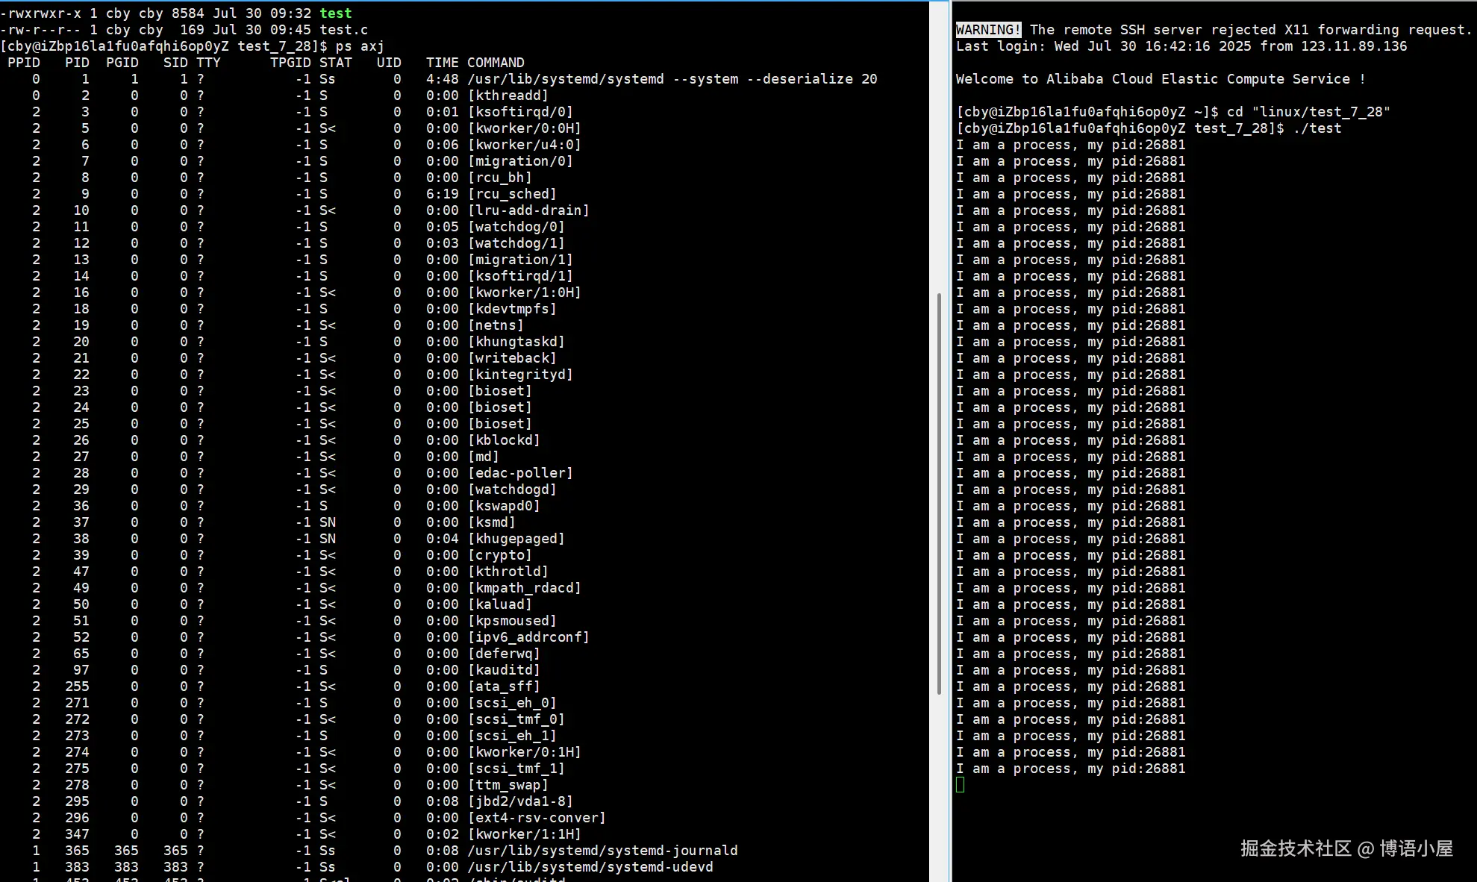
Task: Click the [kthreadd] process entry
Action: tap(508, 96)
